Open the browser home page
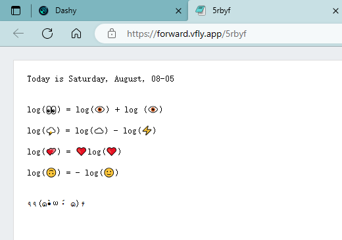 click(x=76, y=34)
